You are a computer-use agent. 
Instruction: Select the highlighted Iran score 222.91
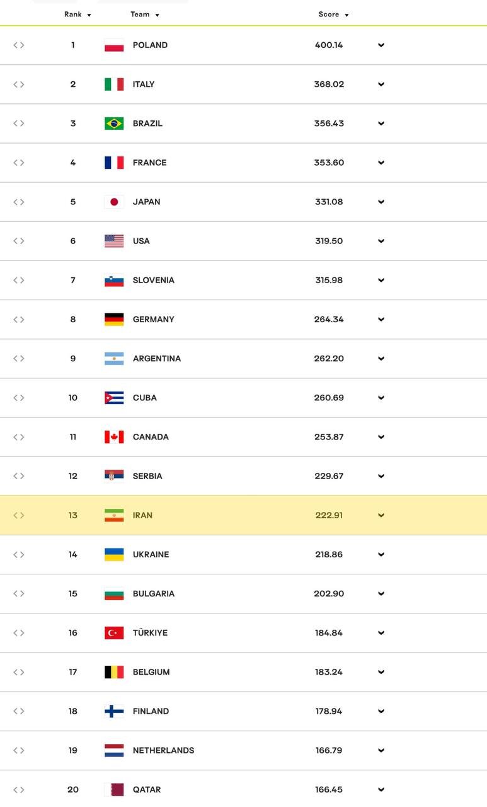[x=329, y=516]
